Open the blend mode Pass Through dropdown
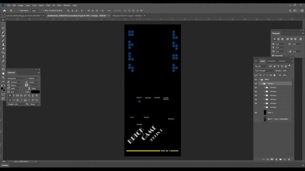The width and height of the screenshot is (305, 171). [264, 71]
